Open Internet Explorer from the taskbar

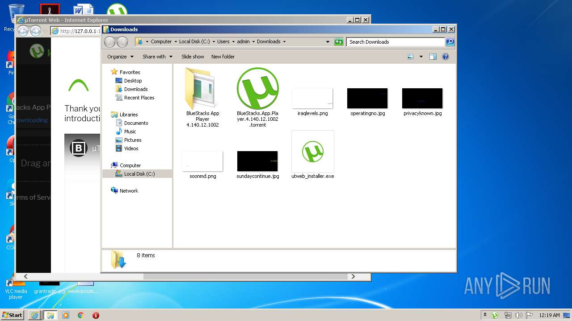pyautogui.click(x=34, y=315)
